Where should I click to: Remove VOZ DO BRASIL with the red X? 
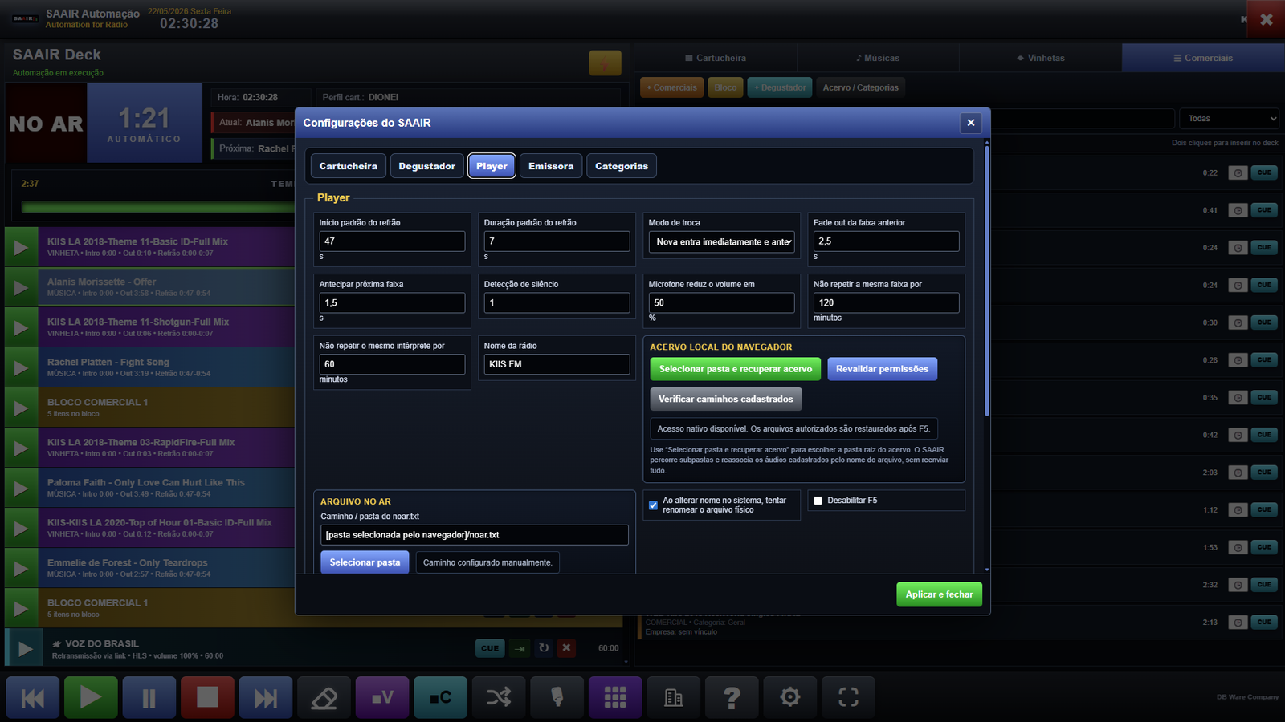pos(567,648)
